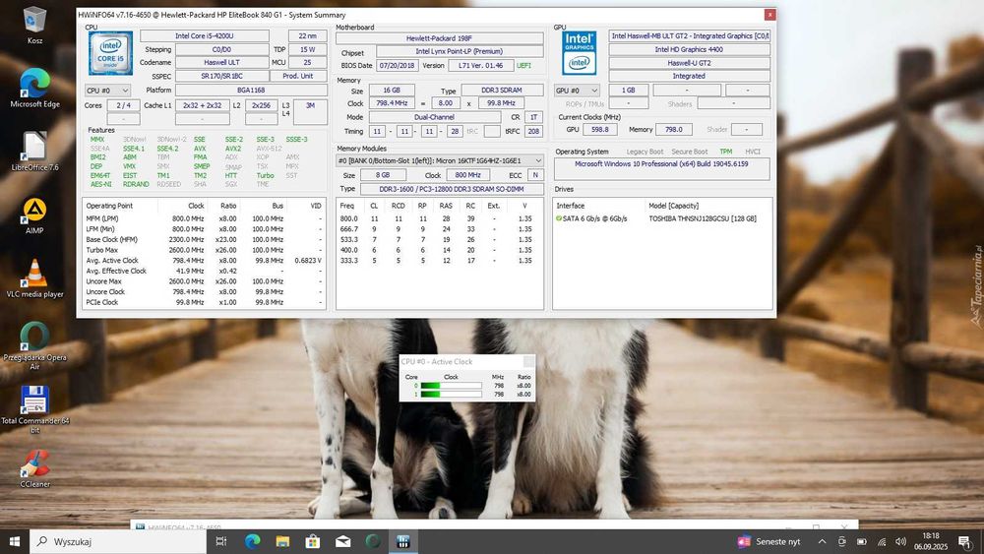Show hidden system tray icons chevron

tap(822, 541)
